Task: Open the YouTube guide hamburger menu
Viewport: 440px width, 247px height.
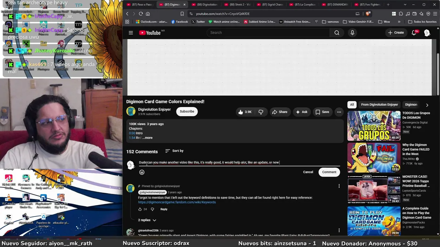Action: (131, 33)
